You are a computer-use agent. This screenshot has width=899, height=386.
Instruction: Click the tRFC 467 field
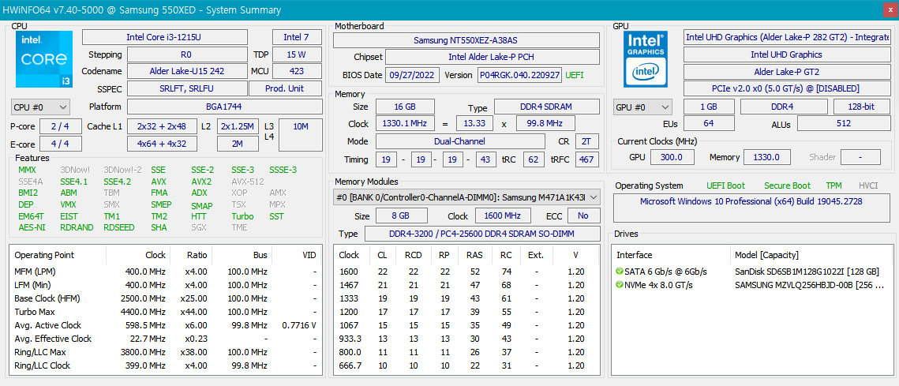point(587,159)
